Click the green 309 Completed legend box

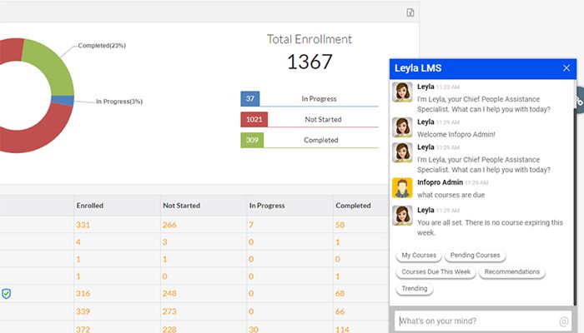[251, 140]
